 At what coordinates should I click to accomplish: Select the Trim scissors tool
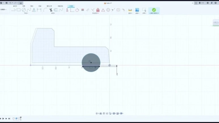[x=51, y=10]
